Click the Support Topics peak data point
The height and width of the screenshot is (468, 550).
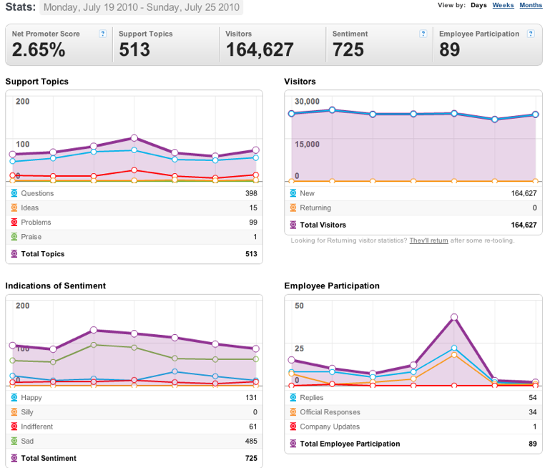[134, 138]
